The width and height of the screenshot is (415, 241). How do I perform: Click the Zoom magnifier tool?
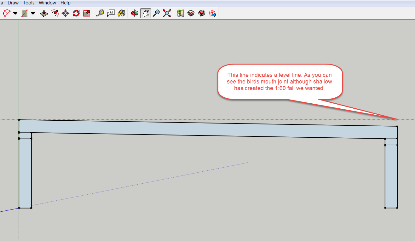point(156,14)
